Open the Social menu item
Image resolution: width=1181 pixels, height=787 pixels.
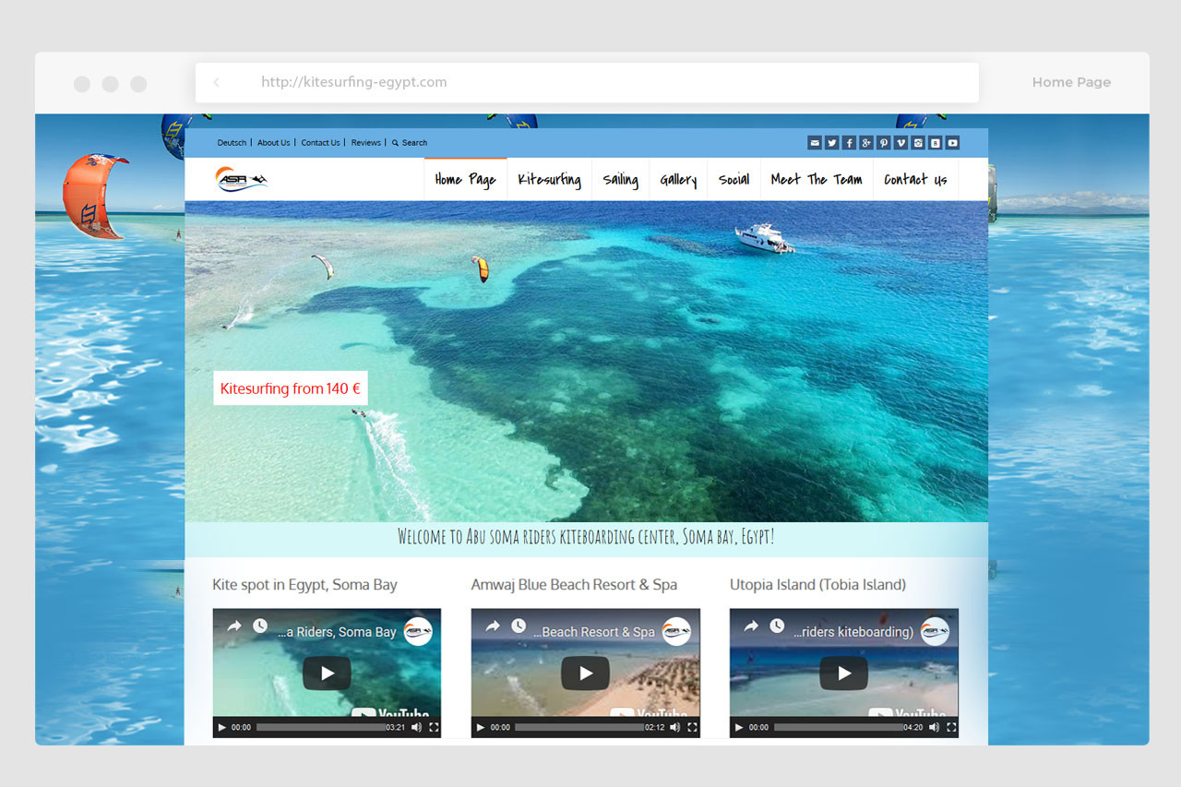(x=734, y=179)
